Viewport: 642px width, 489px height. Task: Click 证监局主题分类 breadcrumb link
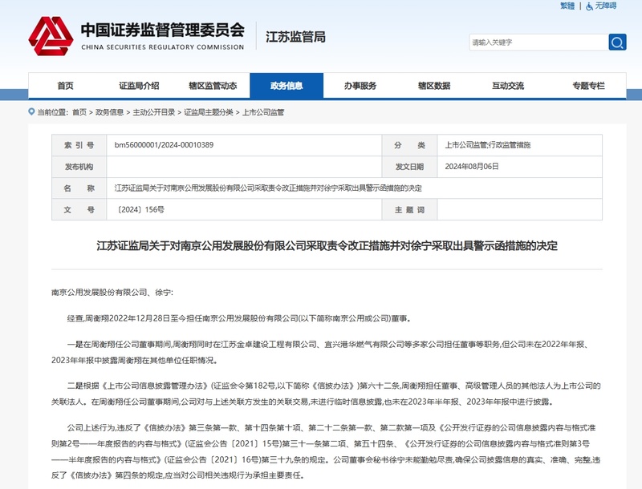[209, 112]
